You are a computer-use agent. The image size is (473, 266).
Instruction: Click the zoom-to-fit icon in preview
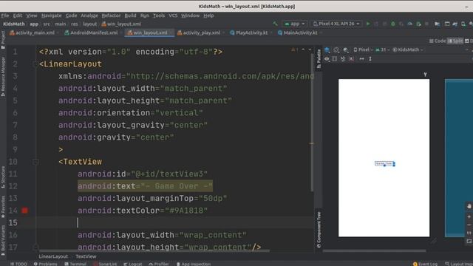click(469, 242)
